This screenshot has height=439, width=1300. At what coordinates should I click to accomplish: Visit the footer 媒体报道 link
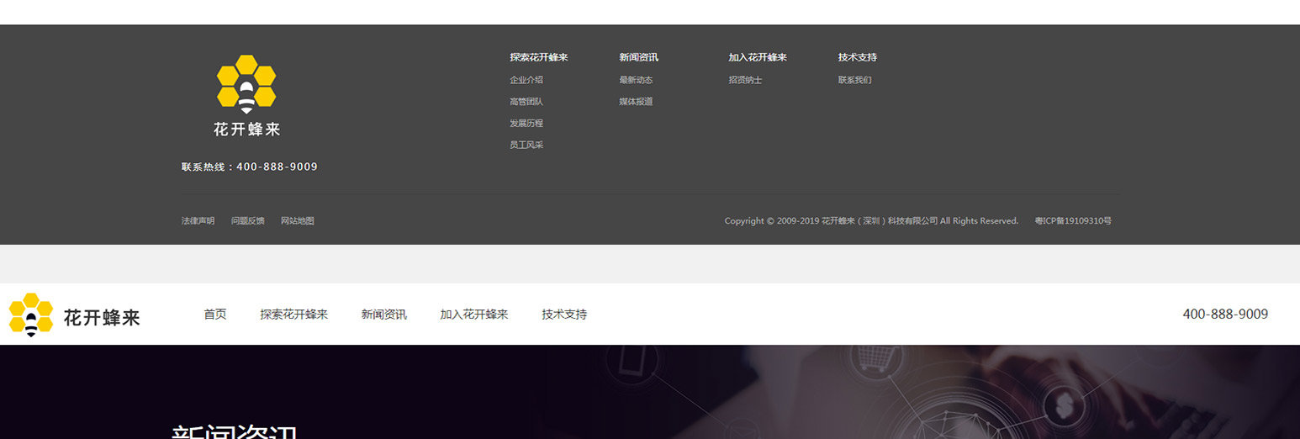click(637, 102)
